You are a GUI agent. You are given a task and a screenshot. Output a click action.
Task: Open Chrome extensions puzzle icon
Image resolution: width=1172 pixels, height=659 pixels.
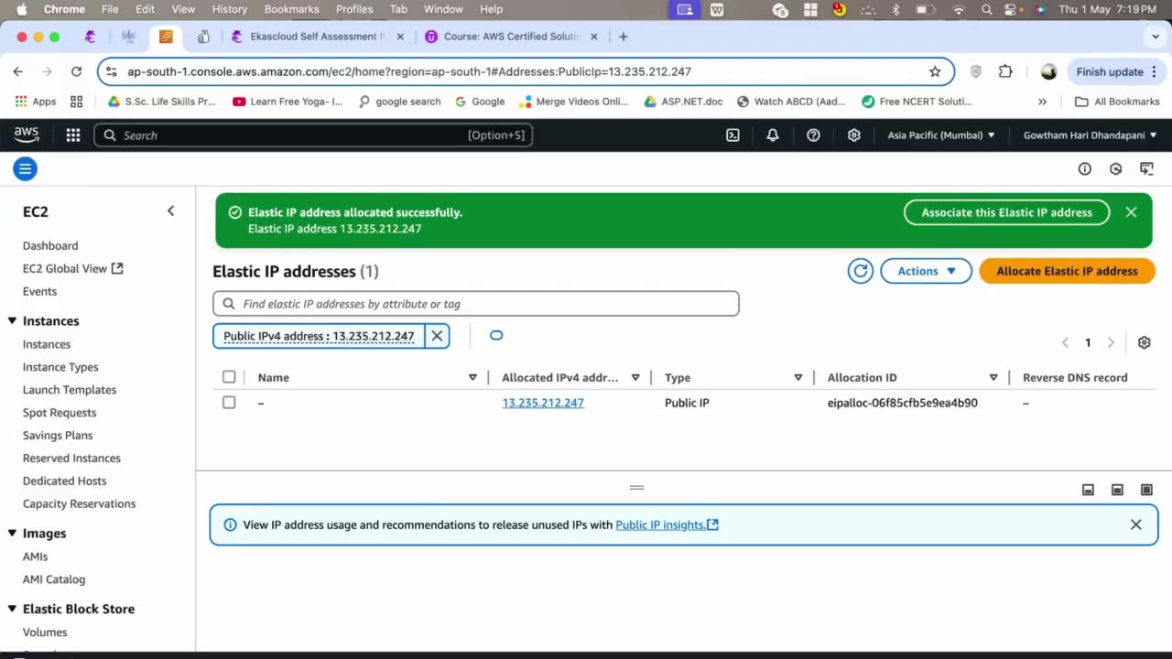coord(1005,71)
